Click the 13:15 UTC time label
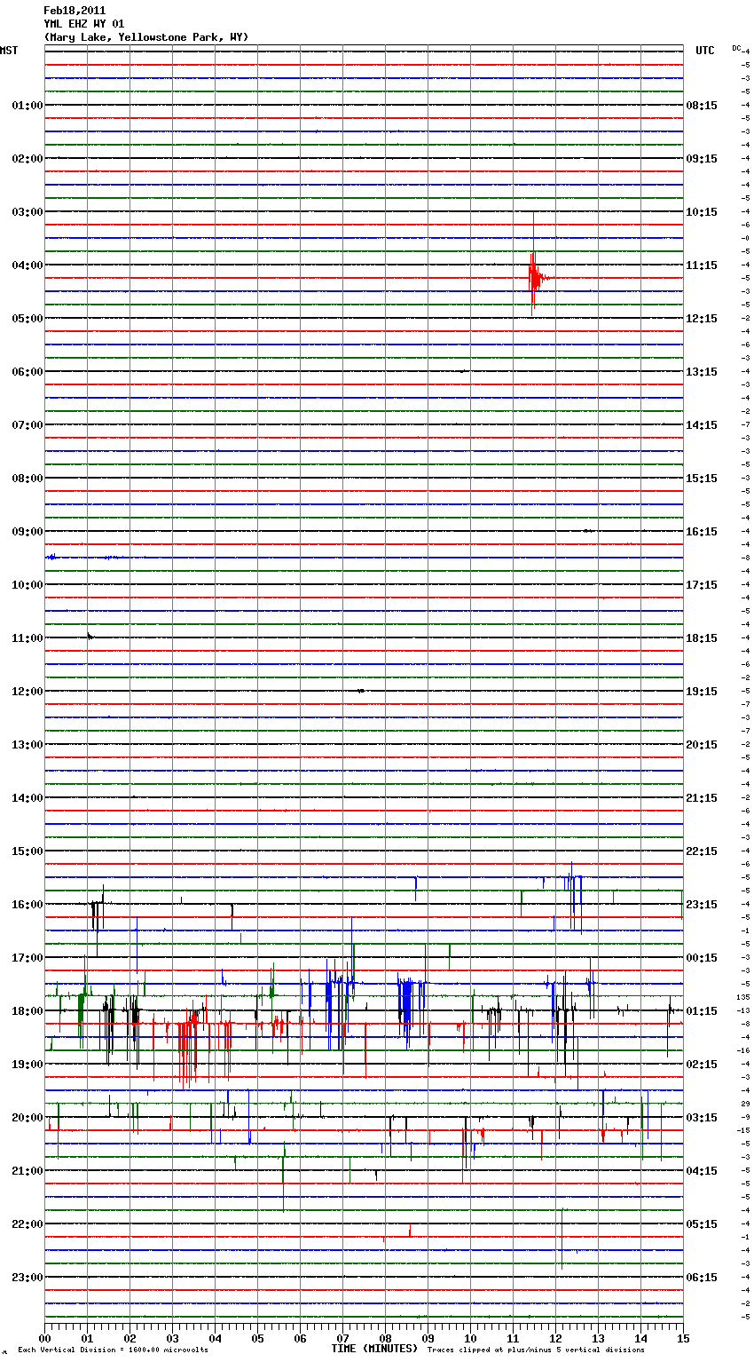Image resolution: width=754 pixels, height=1362 pixels. click(x=702, y=372)
